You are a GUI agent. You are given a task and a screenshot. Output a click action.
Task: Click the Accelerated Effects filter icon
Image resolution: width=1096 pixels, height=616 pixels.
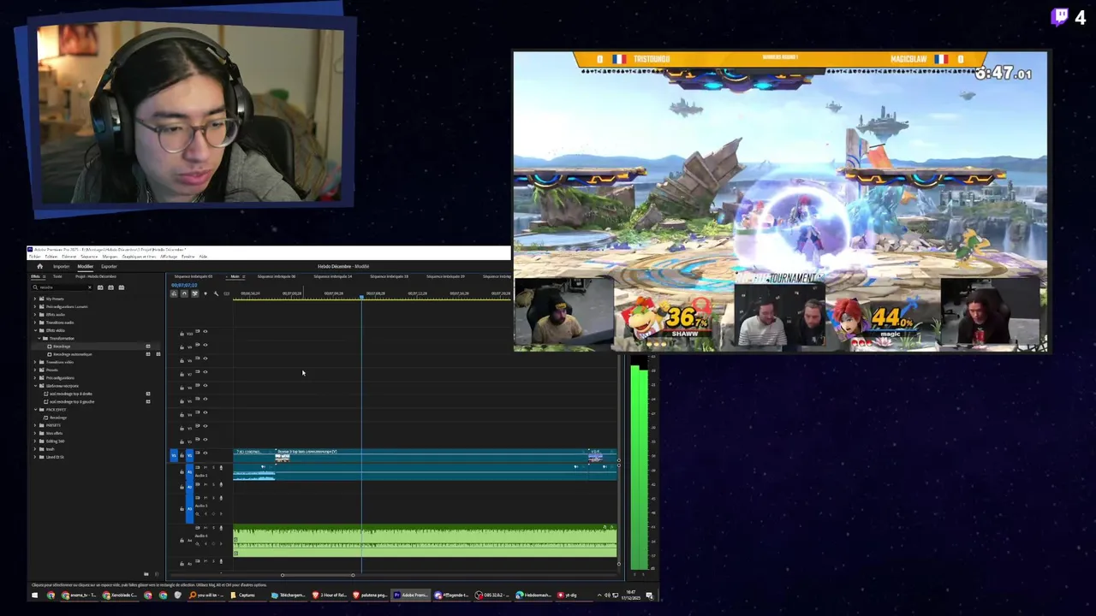pos(100,287)
